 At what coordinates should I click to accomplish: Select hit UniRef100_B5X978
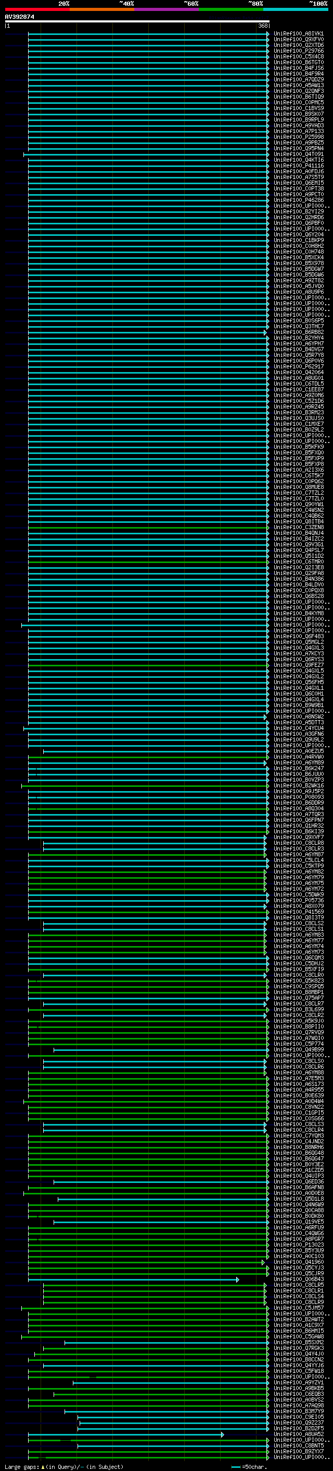[x=298, y=263]
